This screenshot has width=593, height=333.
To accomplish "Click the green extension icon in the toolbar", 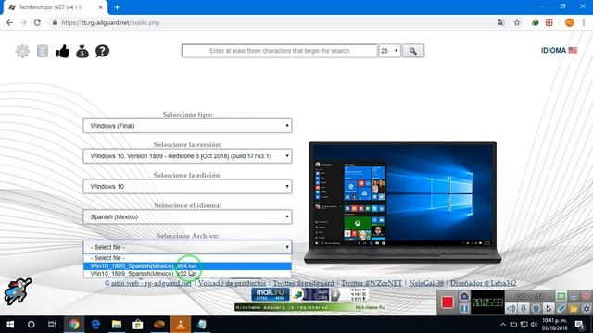I will [x=536, y=22].
